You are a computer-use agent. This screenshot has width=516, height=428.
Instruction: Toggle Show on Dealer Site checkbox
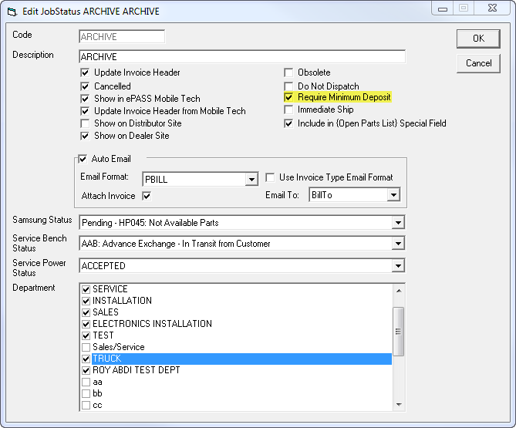85,136
